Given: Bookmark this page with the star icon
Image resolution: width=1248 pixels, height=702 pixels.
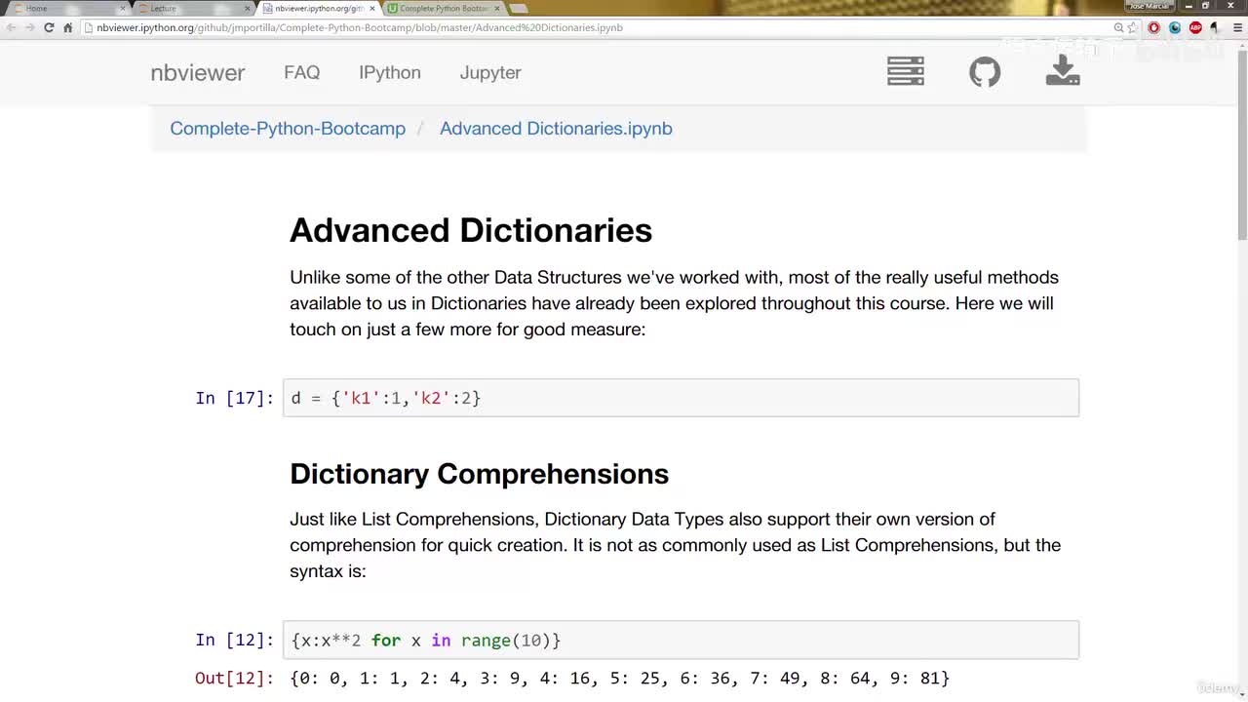Looking at the screenshot, I should tap(1132, 27).
